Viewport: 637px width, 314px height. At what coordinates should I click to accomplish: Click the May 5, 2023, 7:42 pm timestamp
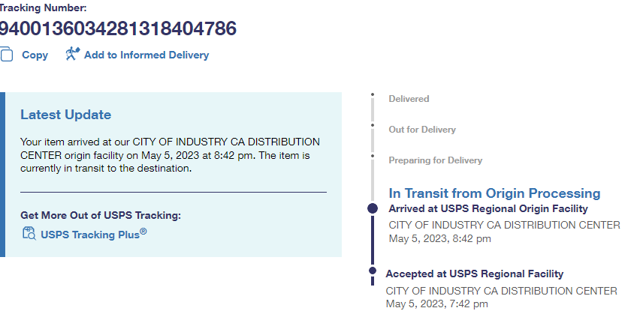click(436, 304)
